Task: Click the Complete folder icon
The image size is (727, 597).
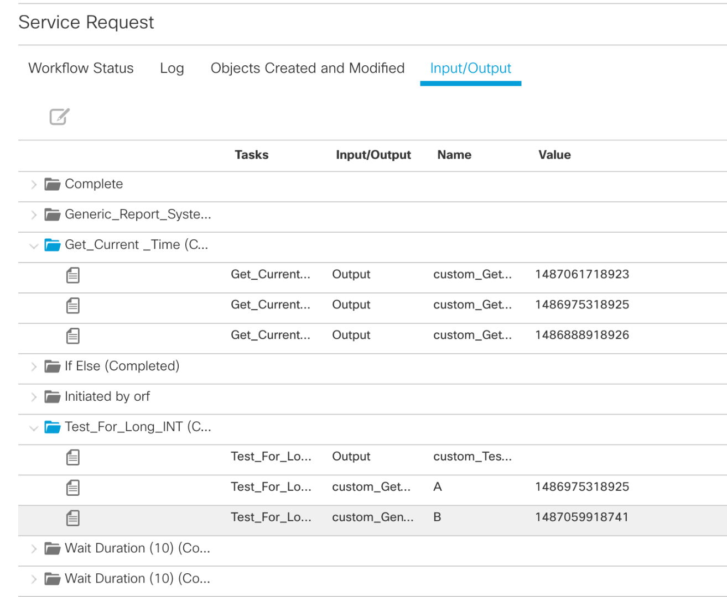Action: coord(53,184)
